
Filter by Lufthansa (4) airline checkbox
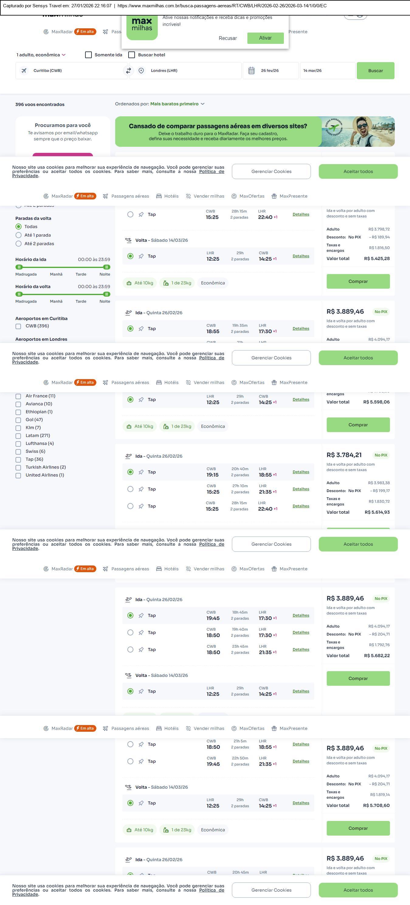[18, 444]
